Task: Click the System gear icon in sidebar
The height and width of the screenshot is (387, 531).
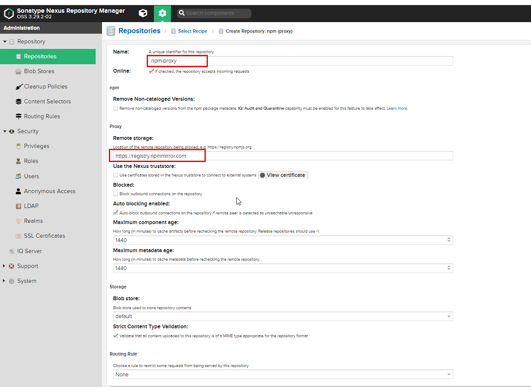Action: pyautogui.click(x=12, y=281)
